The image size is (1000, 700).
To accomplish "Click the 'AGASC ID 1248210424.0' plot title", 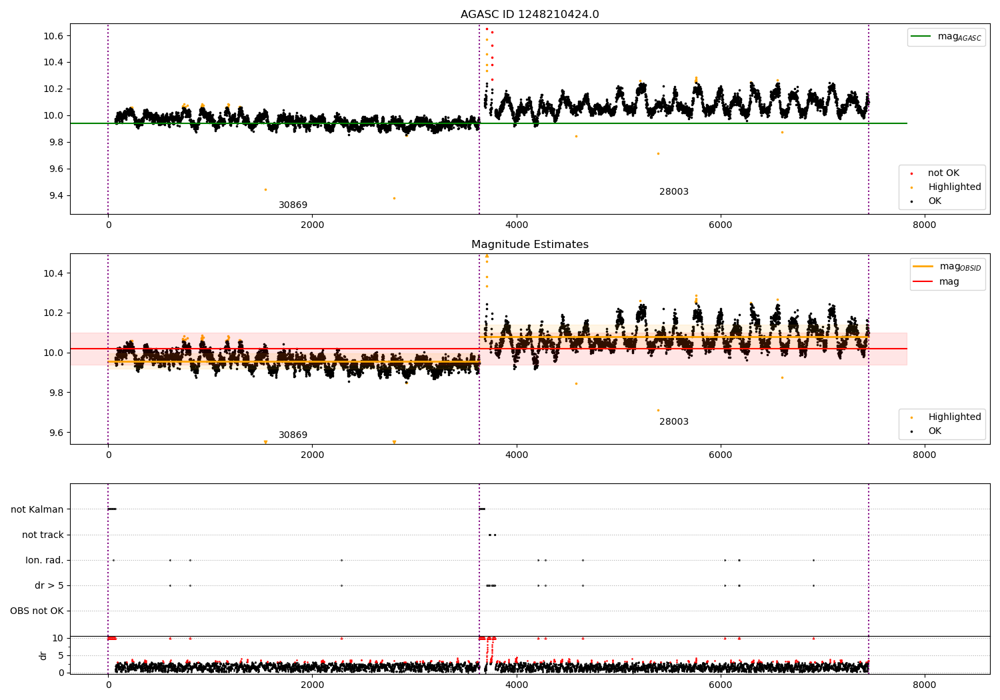I will (x=529, y=15).
